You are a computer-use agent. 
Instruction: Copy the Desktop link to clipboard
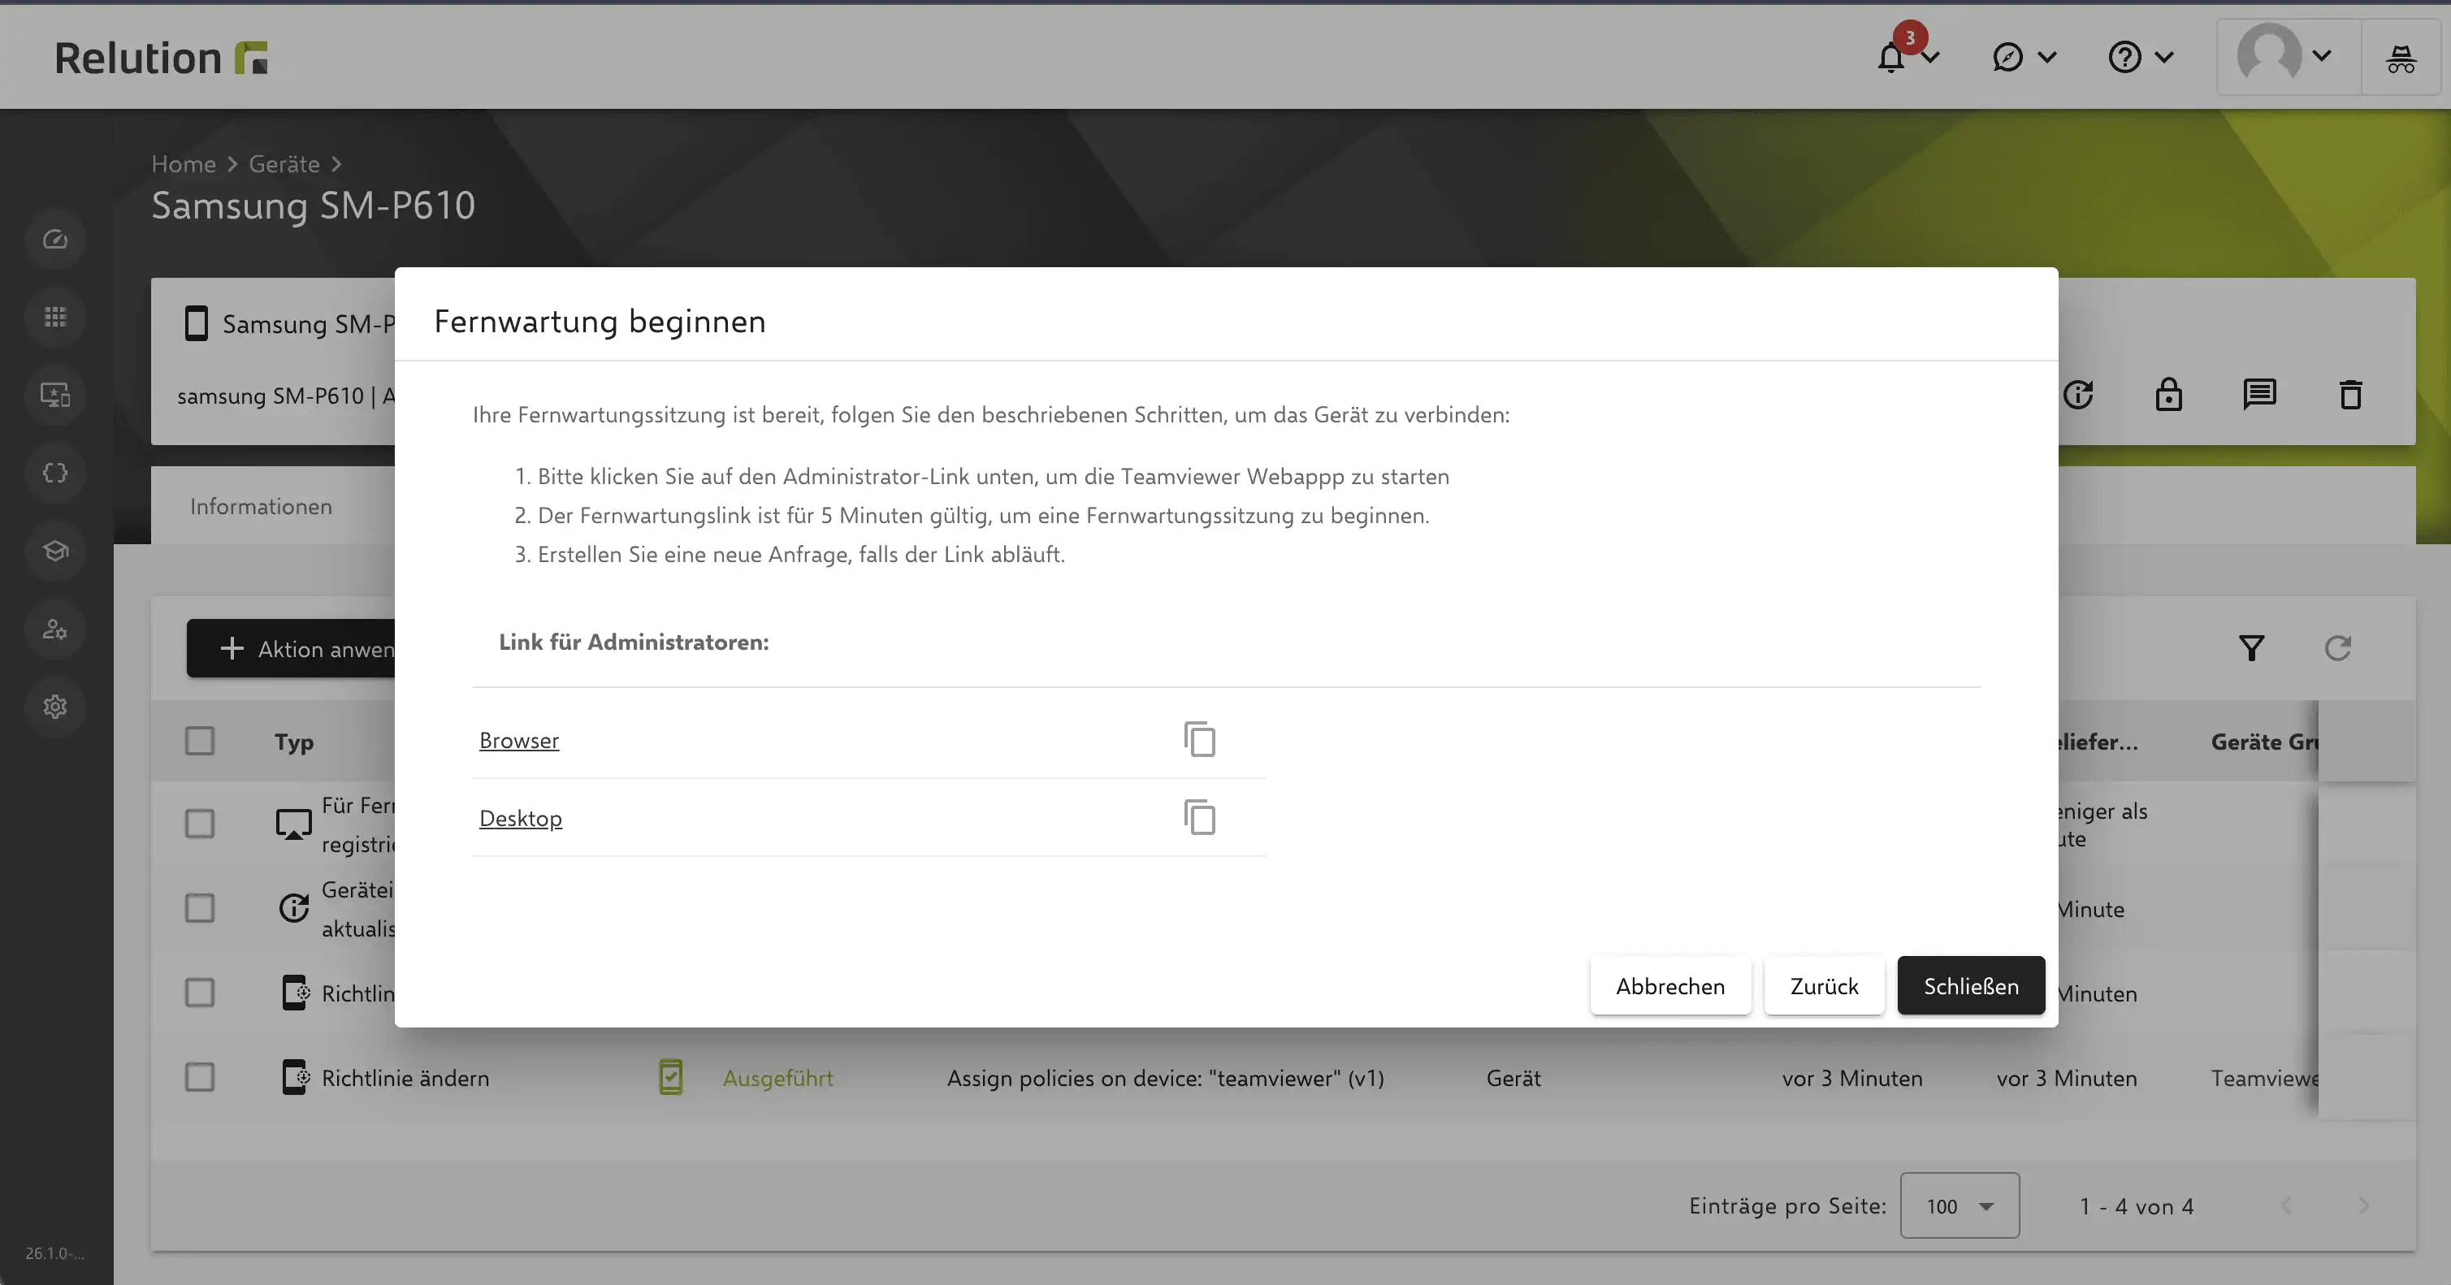click(1200, 817)
